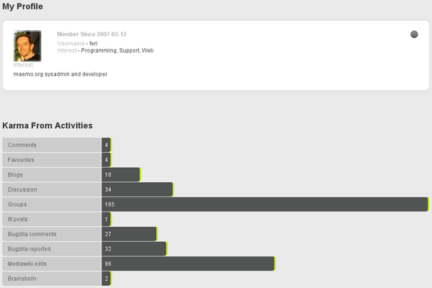Screen dimensions: 432x288
Task: Select the Blogs karma row label
Action: 16,174
